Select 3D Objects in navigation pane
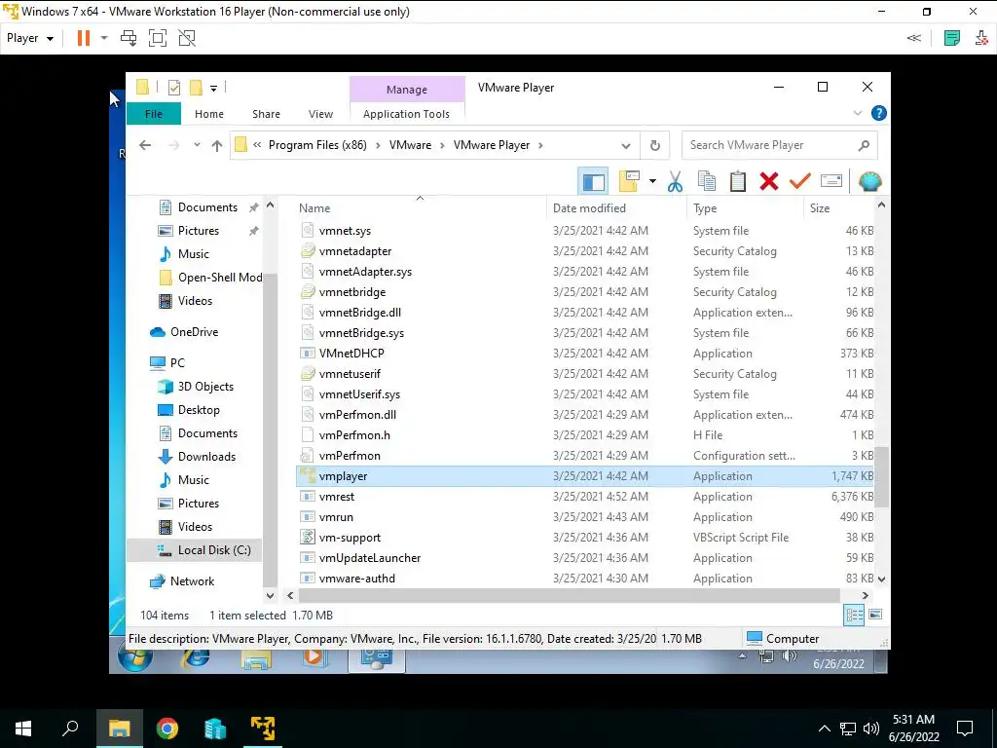Image resolution: width=997 pixels, height=748 pixels. pyautogui.click(x=195, y=387)
